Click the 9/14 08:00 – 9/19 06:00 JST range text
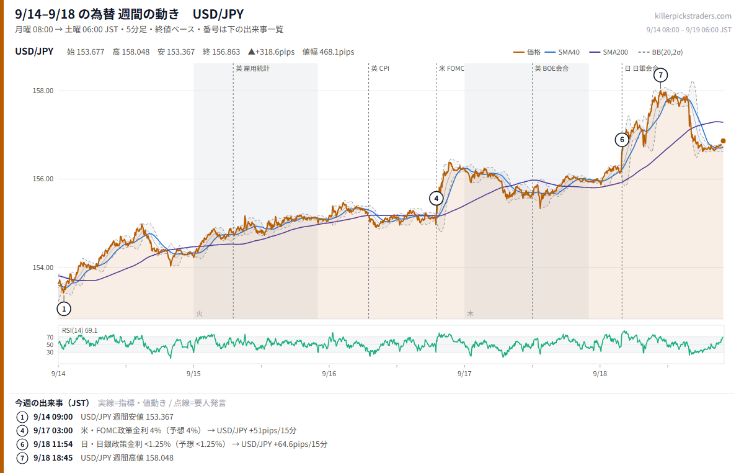Image resolution: width=744 pixels, height=473 pixels. click(689, 29)
